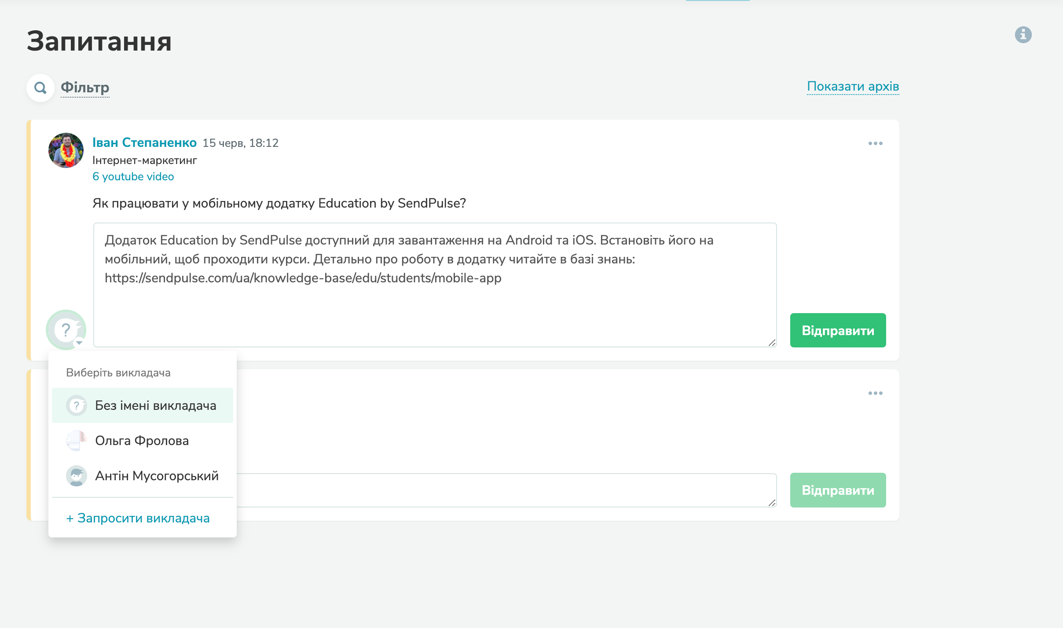Screen dimensions: 1063x628
Task: Click the question-mark teacher avatar selector
Action: 66,329
